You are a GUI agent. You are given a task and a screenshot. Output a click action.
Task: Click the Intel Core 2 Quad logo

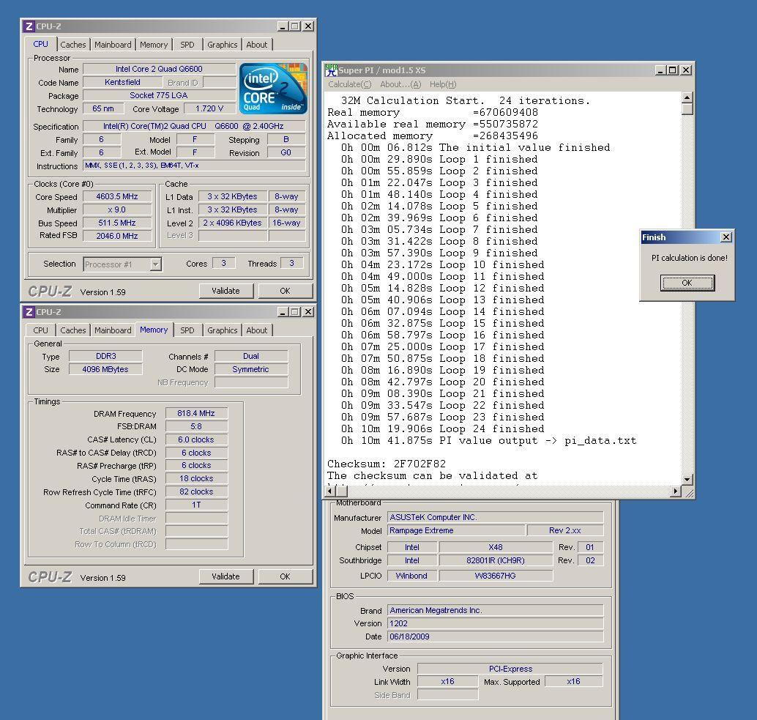coord(273,89)
